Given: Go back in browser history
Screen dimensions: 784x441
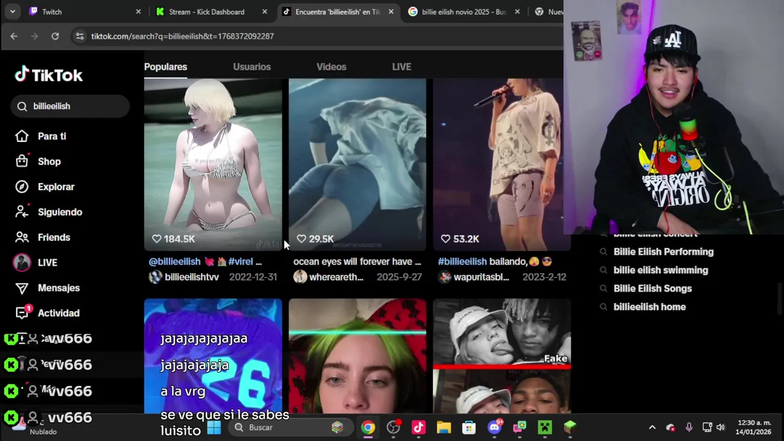Looking at the screenshot, I should (13, 36).
